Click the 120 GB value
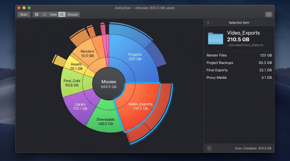This screenshot has height=161, width=290. coord(266,55)
